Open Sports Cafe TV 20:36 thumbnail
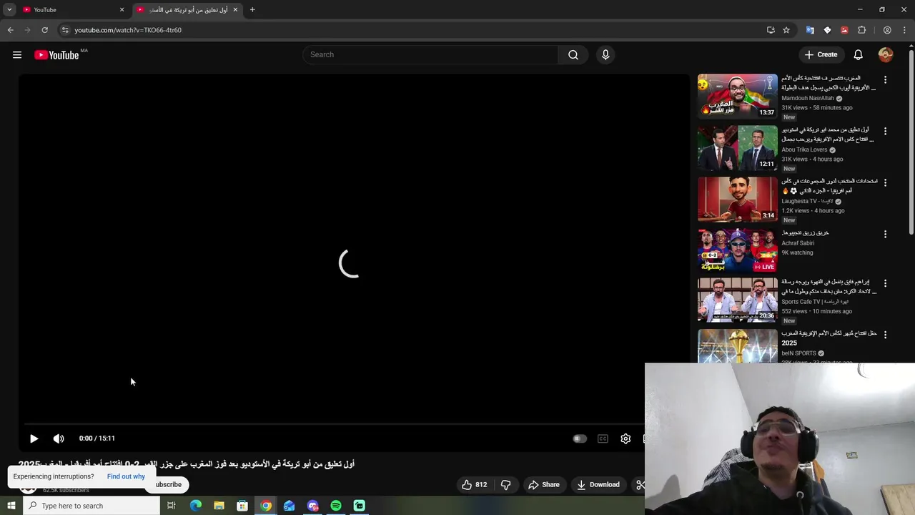Viewport: 915px width, 515px height. [737, 300]
